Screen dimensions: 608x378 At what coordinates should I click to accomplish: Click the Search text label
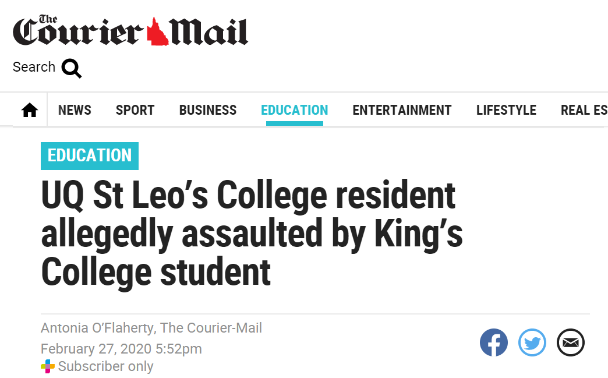[34, 67]
